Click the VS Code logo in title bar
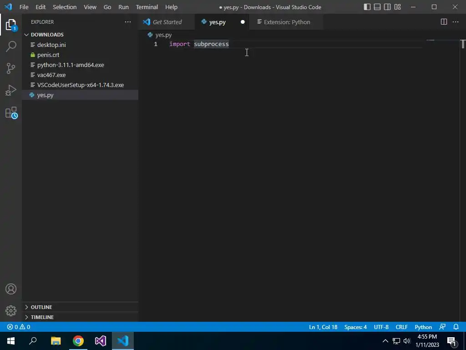This screenshot has width=466, height=350. pos(8,7)
